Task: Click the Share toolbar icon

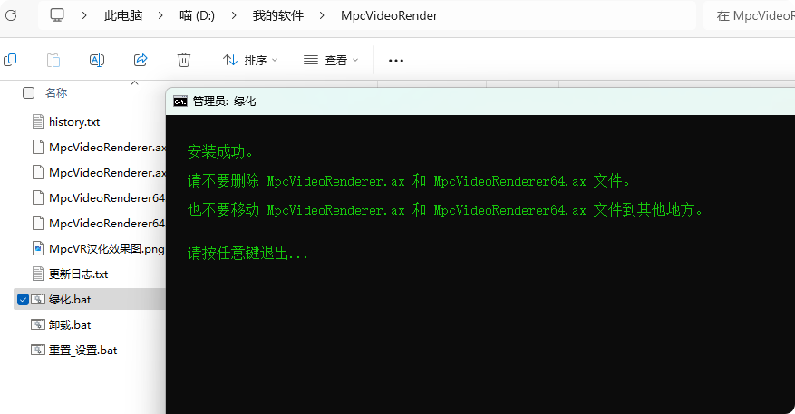Action: click(141, 60)
